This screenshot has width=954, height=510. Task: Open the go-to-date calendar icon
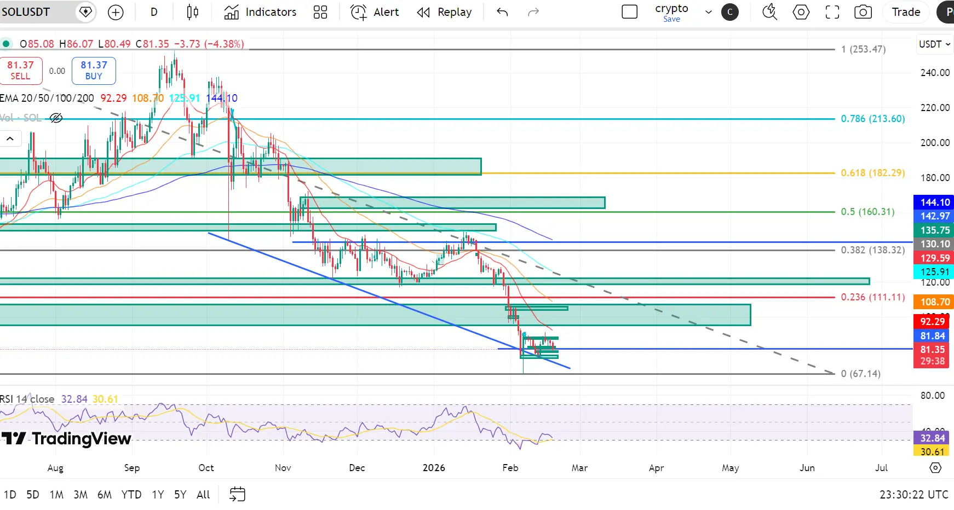[x=237, y=495]
